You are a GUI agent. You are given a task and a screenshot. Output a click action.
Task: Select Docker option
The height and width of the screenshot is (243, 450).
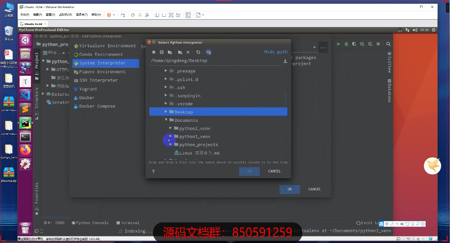pyautogui.click(x=105, y=98)
